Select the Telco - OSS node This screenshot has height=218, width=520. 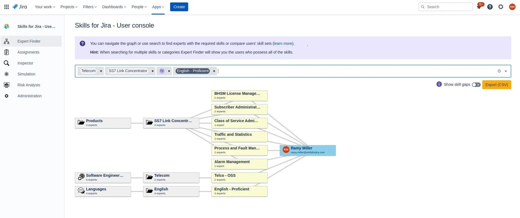point(239,178)
